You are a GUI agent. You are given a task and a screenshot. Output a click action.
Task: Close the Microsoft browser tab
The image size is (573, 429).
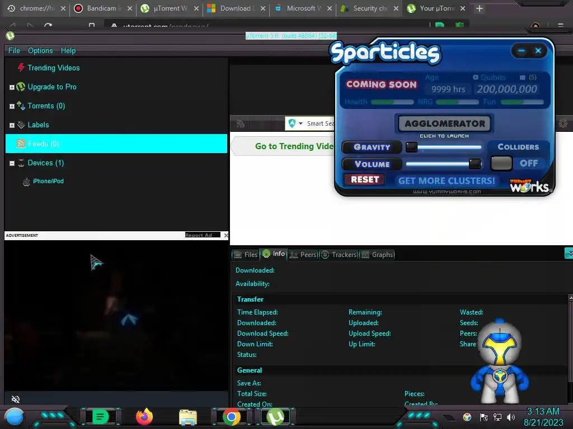pos(329,8)
